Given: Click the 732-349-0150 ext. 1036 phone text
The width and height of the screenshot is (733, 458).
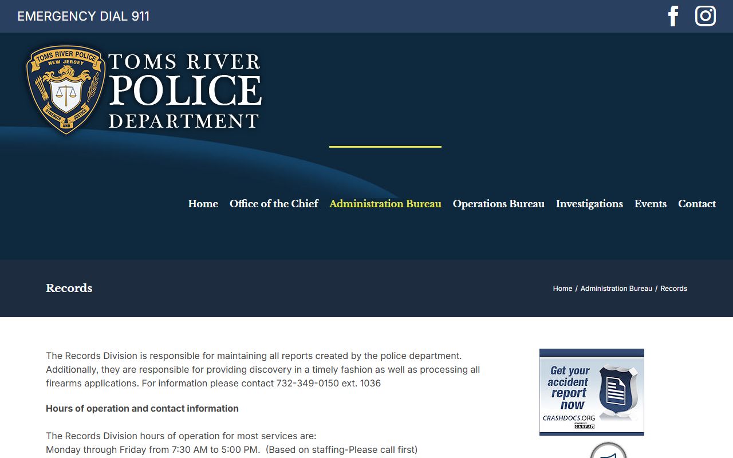Looking at the screenshot, I should click(329, 383).
